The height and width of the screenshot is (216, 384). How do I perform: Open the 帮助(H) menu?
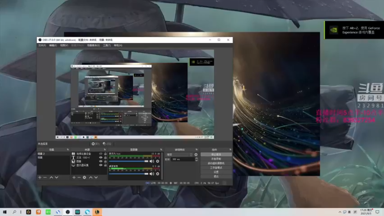click(x=118, y=45)
